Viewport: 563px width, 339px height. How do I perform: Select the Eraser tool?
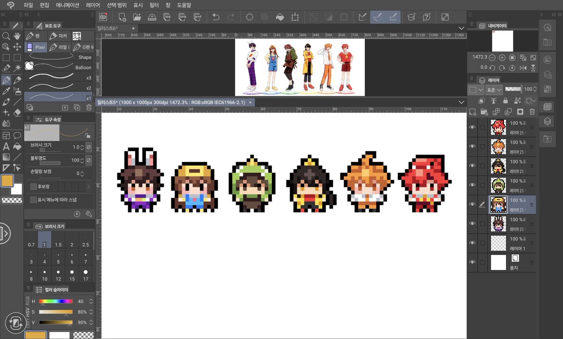(x=17, y=113)
